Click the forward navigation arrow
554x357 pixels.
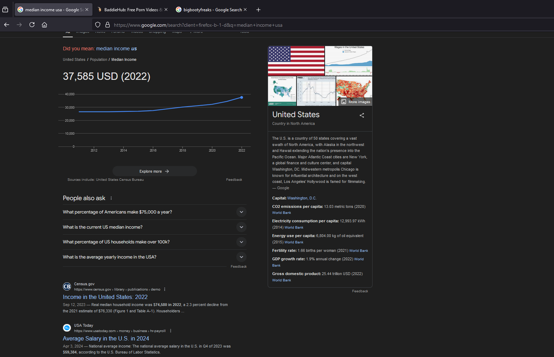click(x=19, y=25)
